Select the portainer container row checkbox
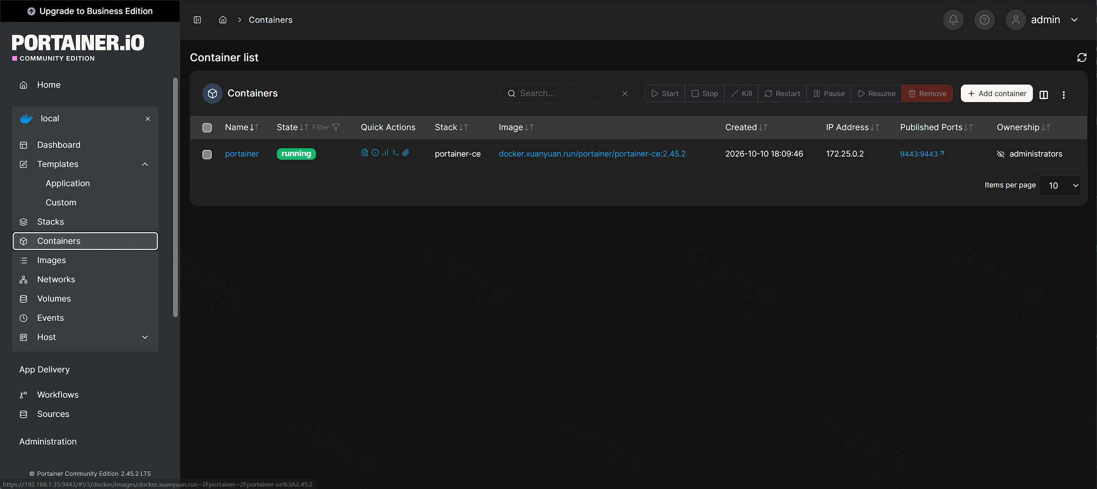The width and height of the screenshot is (1097, 489). 207,154
